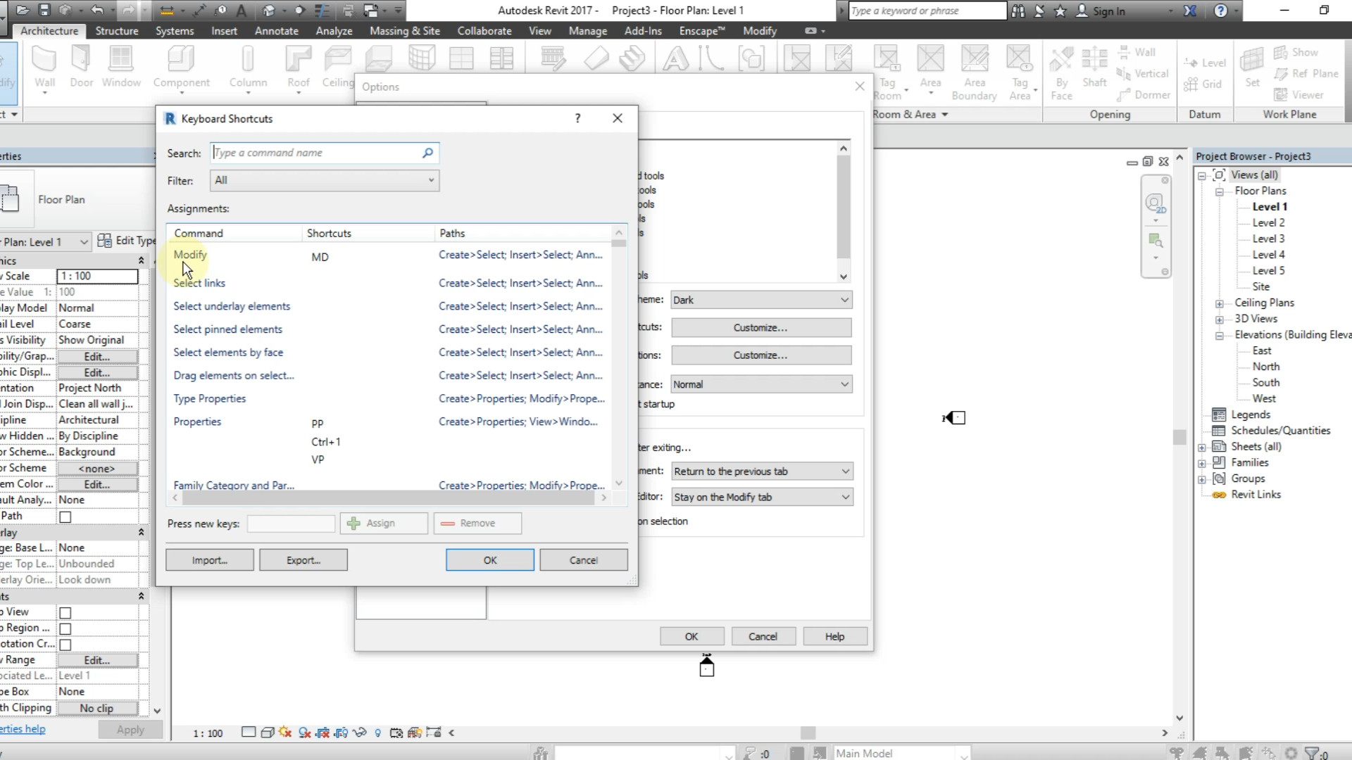Viewport: 1352px width, 760px height.
Task: Click the Component tool icon
Action: 181,59
